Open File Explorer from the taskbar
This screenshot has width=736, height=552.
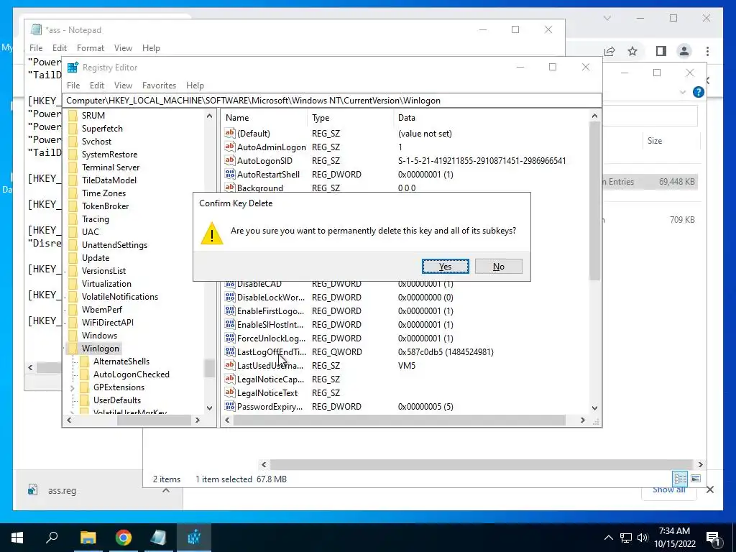88,538
